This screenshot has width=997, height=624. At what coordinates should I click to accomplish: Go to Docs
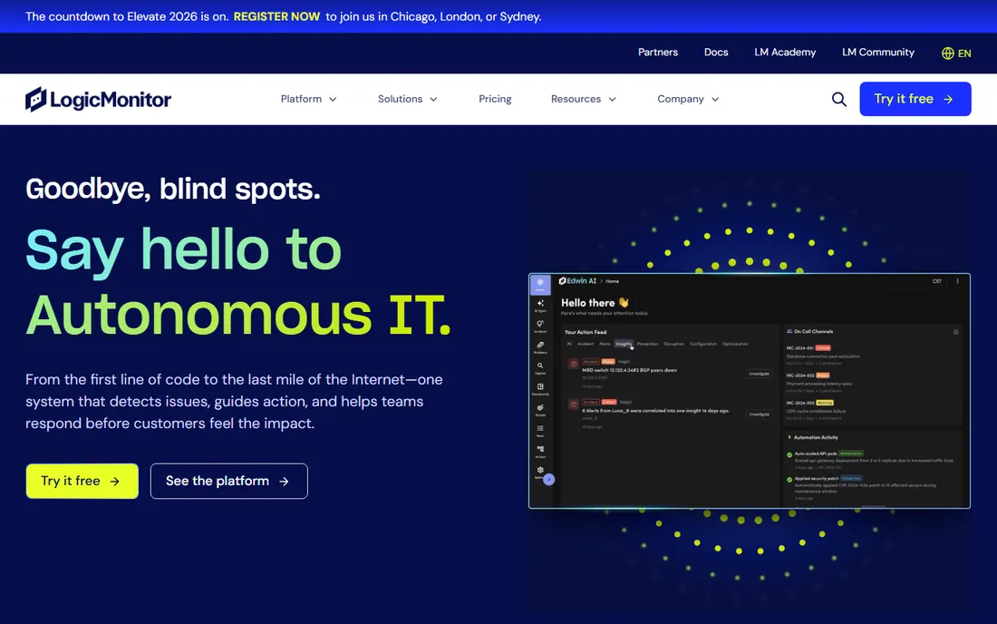coord(716,53)
